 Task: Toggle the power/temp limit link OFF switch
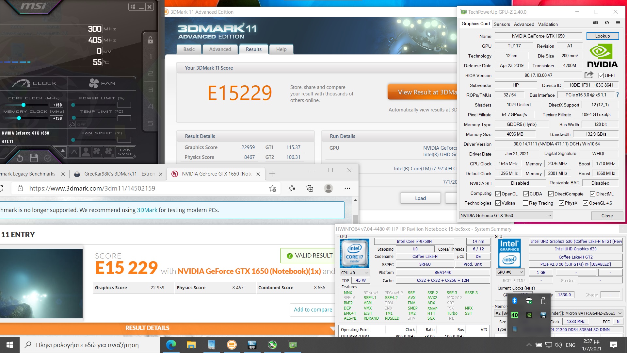pos(77,124)
